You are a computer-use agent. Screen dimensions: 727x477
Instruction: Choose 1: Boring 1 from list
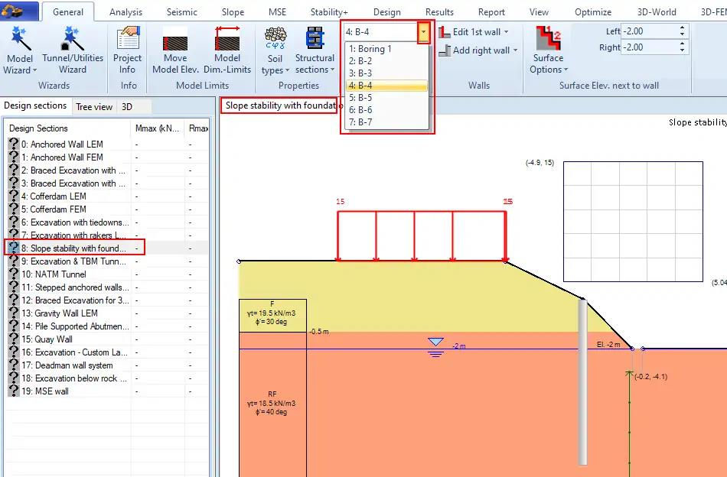click(x=386, y=49)
